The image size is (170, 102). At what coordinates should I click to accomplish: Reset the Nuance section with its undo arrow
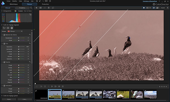tap(30, 62)
